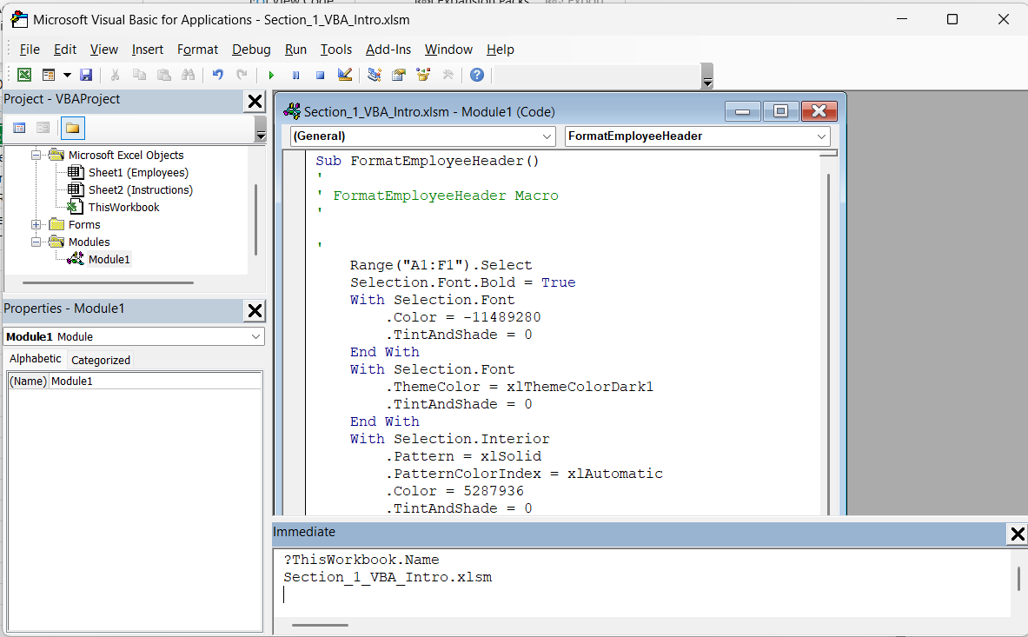
Task: Save the workbook with the floppy icon
Action: click(x=86, y=75)
